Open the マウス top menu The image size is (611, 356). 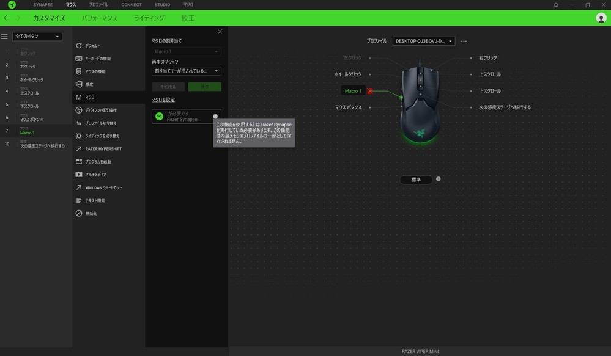(x=71, y=5)
